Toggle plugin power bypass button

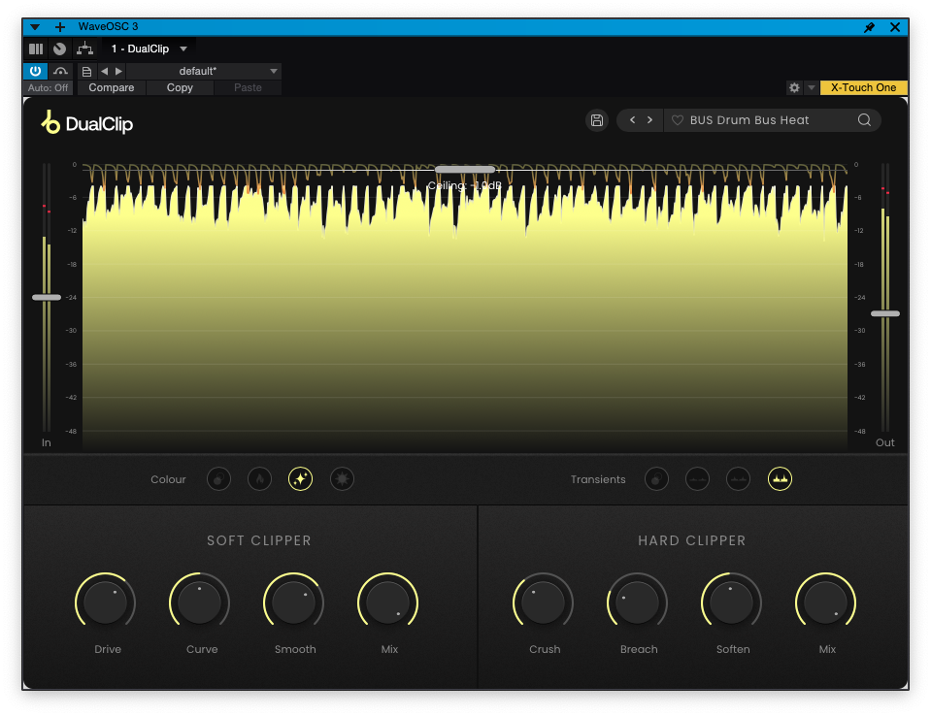(36, 71)
